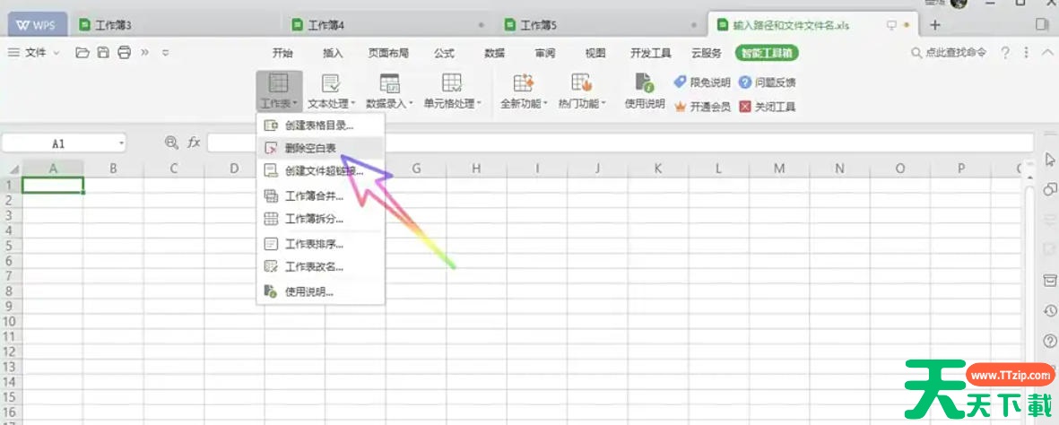Switch to the 开始 ribbon tab

282,53
